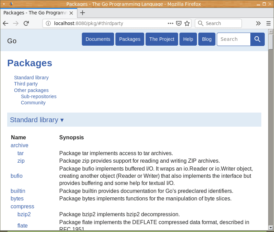
Task: Select the Packages browser tab
Action: click(39, 13)
